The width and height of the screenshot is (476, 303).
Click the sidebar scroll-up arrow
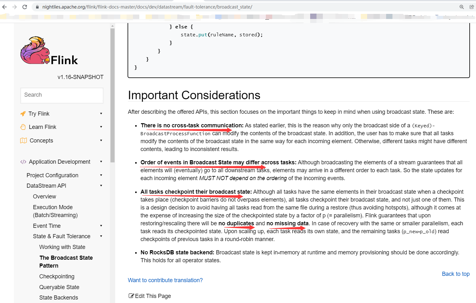112,26
